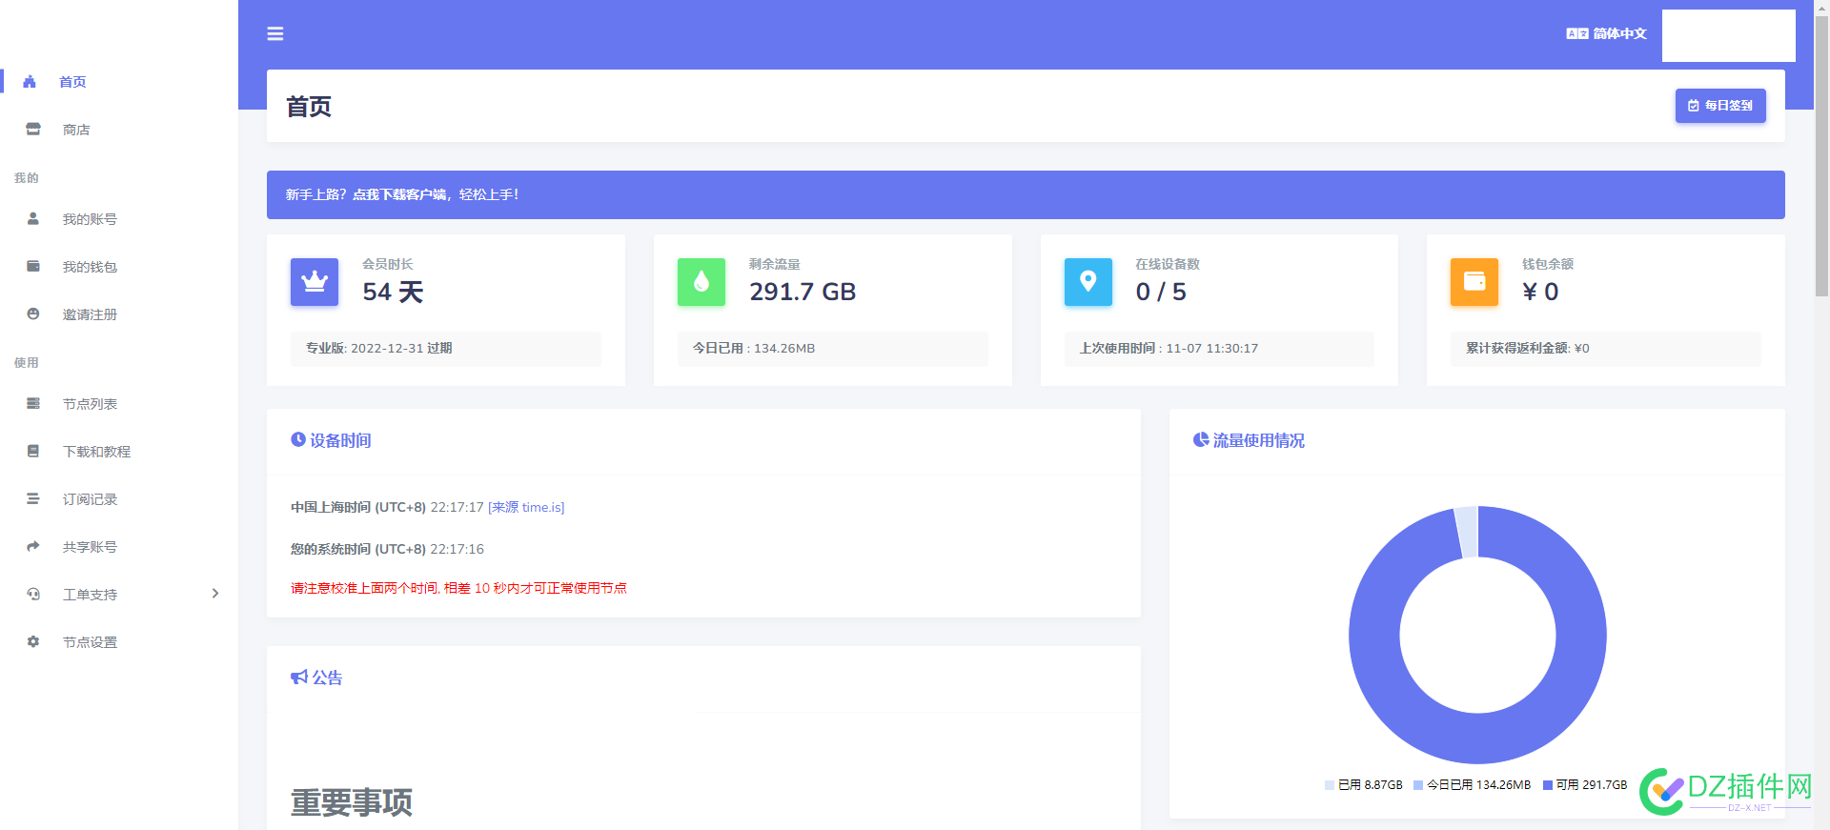This screenshot has width=1830, height=830.
Task: Click the 中国上海时间 22:17:17 line
Action: 427,507
